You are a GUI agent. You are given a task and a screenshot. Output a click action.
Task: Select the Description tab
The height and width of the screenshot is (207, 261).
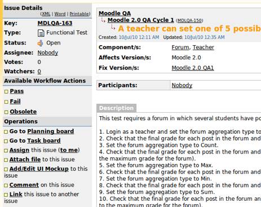[x=117, y=108]
